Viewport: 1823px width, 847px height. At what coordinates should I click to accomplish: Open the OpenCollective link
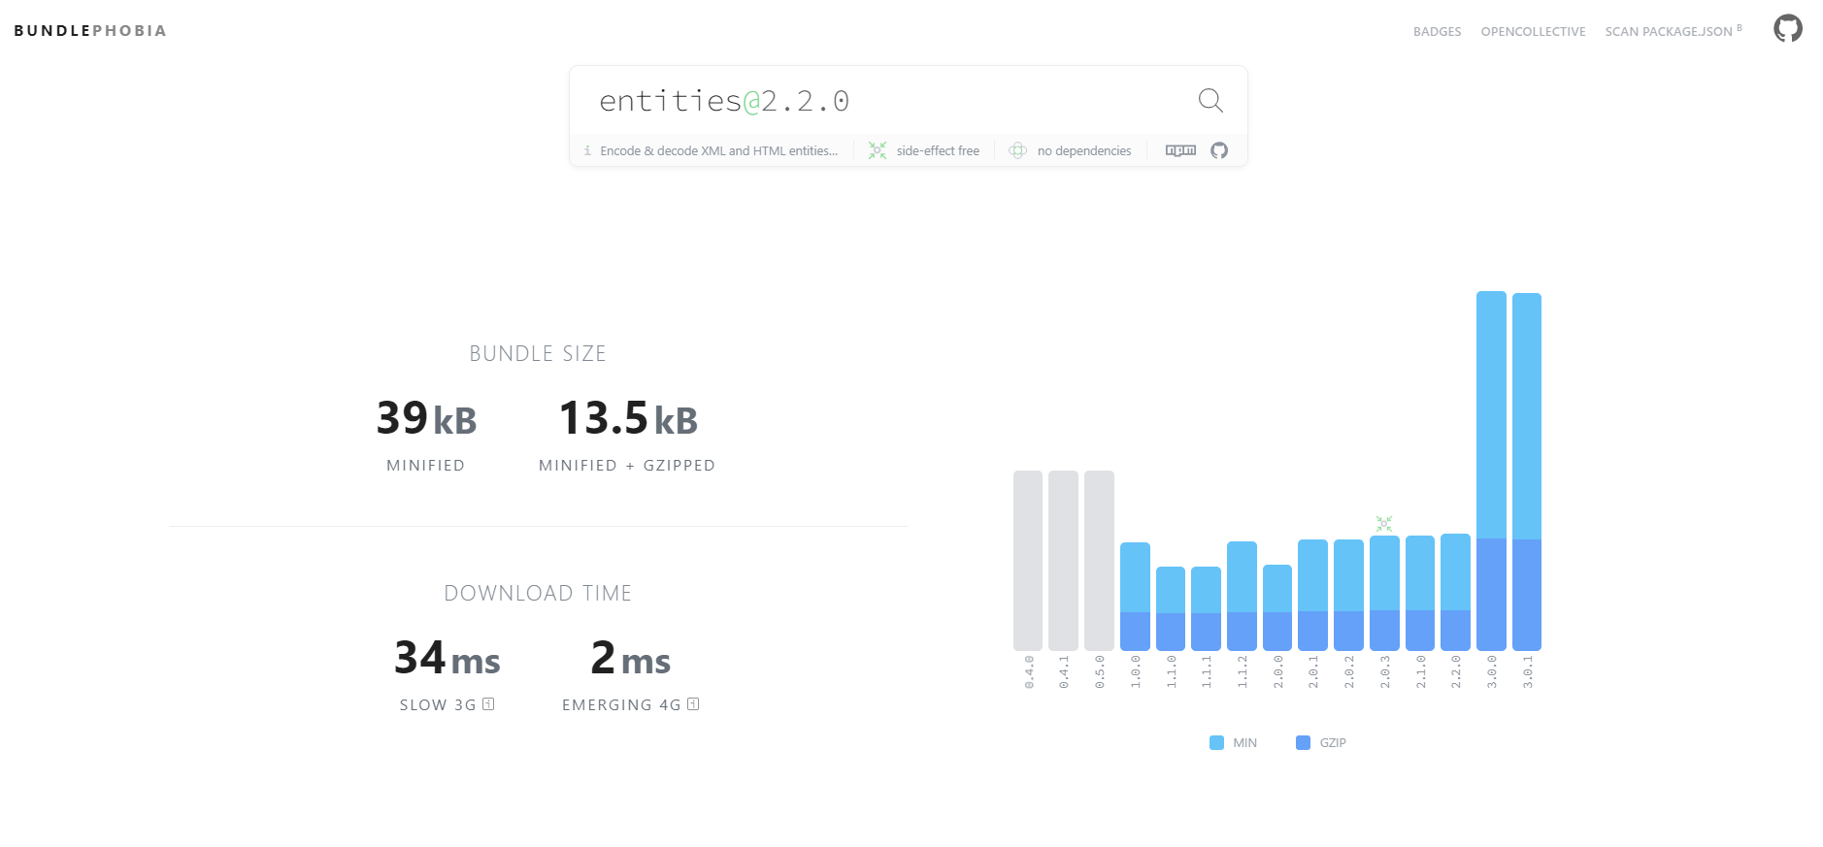click(1533, 32)
